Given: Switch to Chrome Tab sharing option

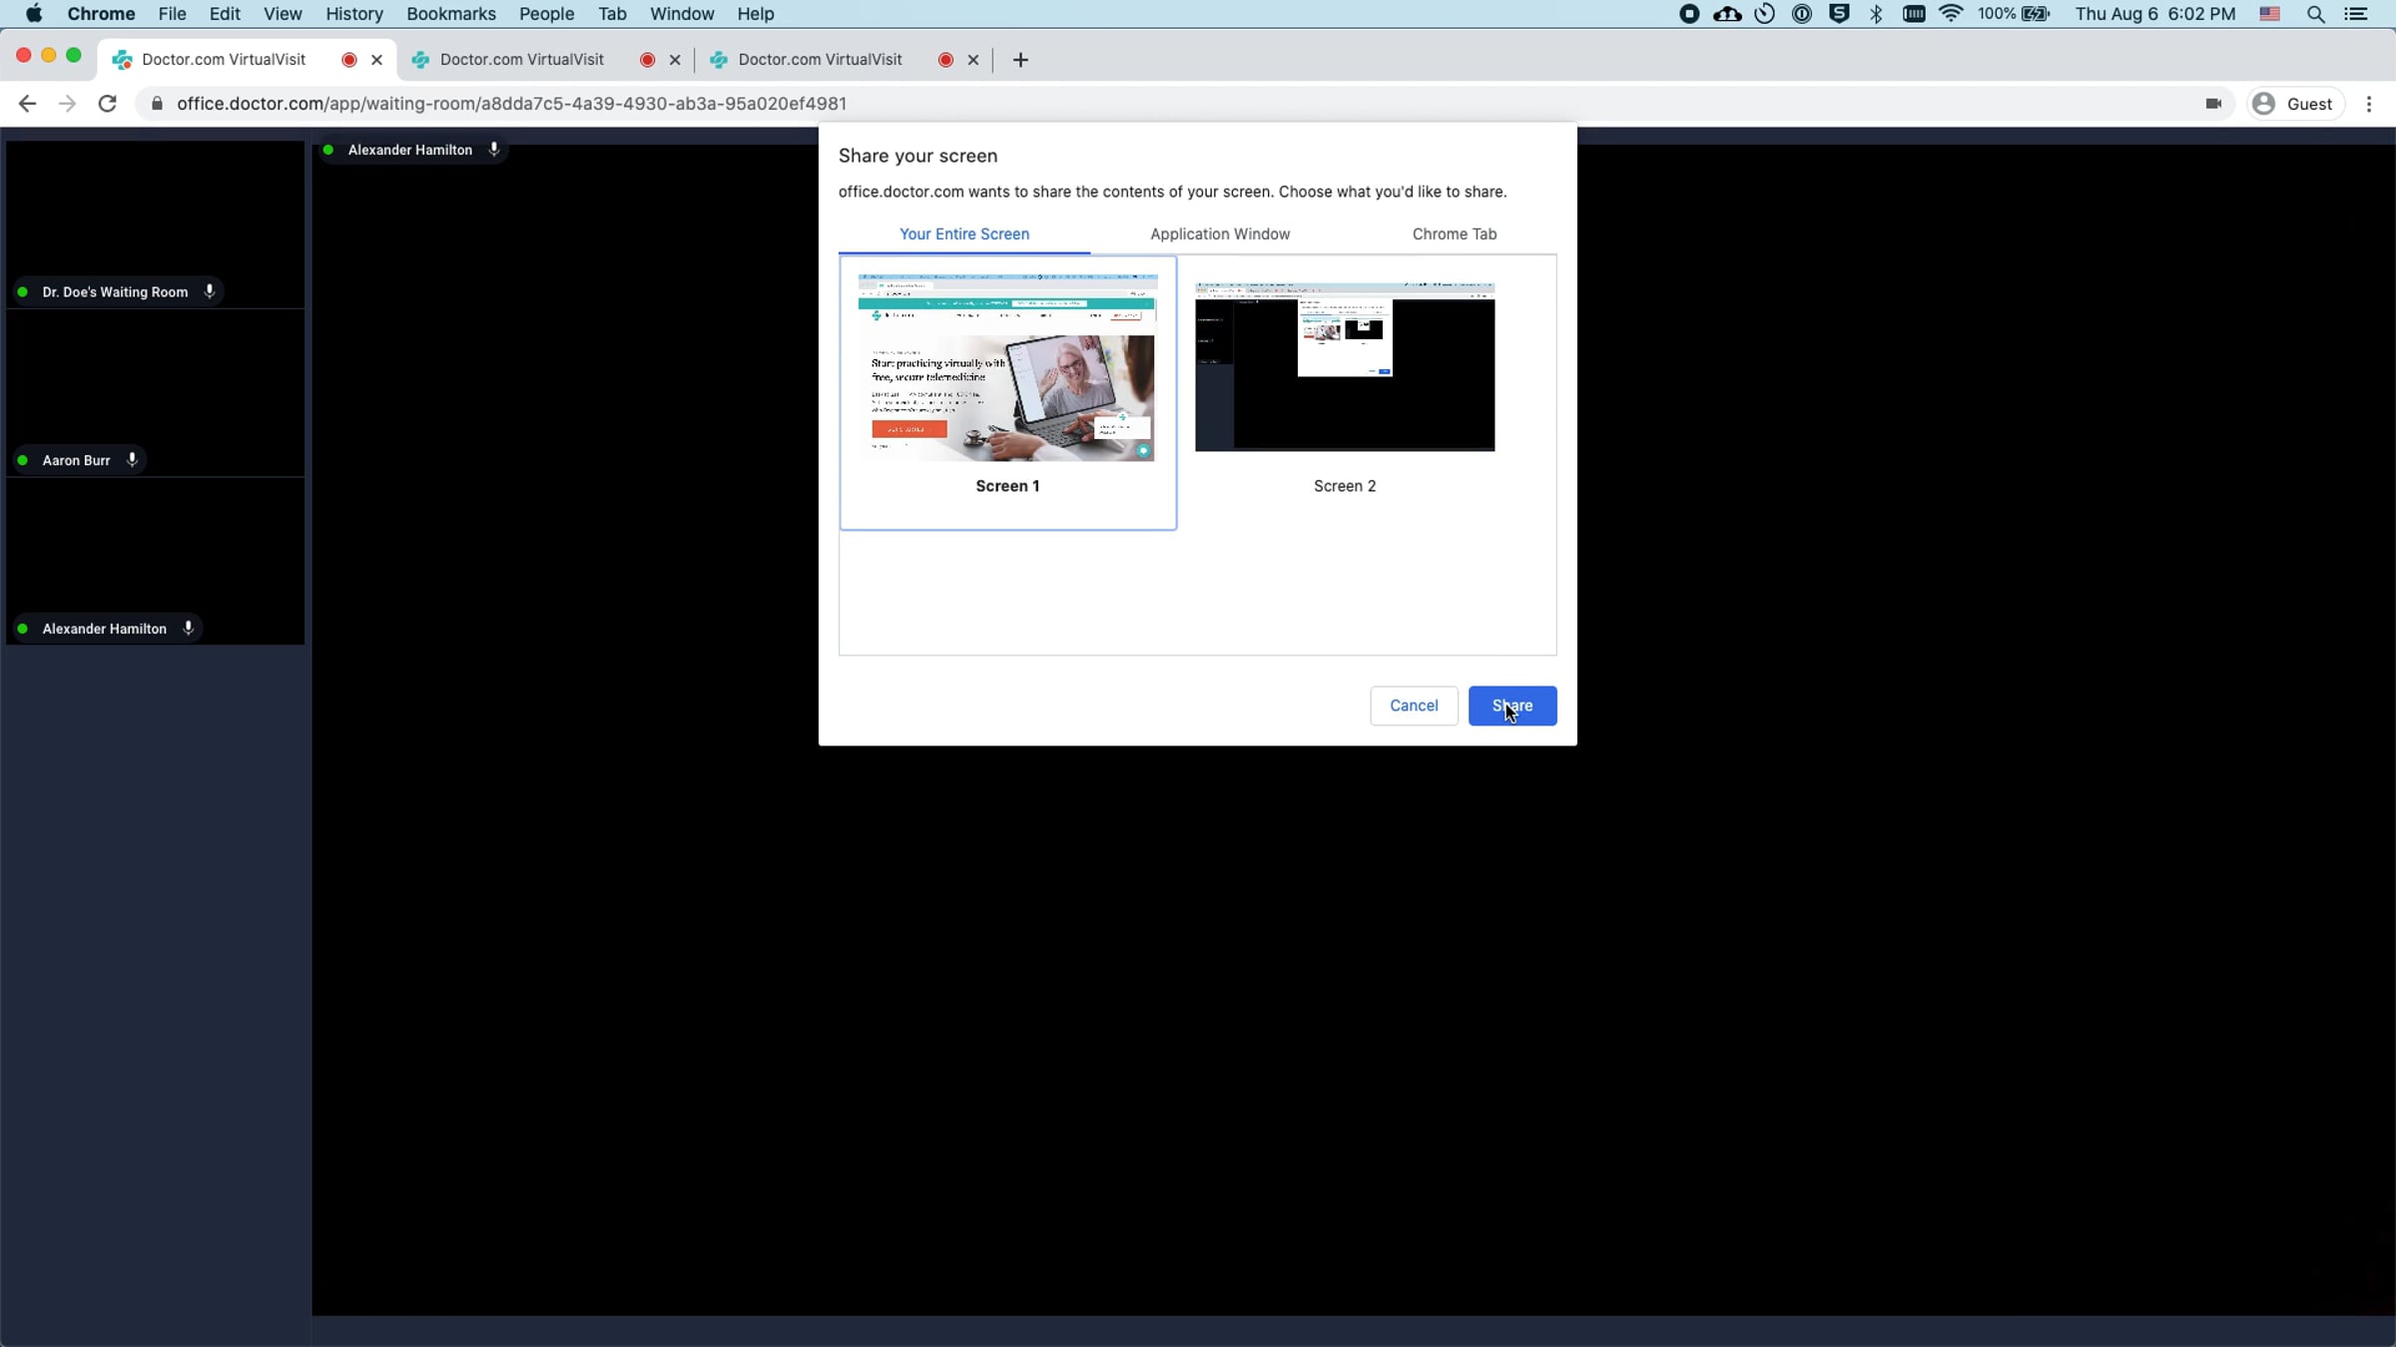Looking at the screenshot, I should pyautogui.click(x=1454, y=233).
